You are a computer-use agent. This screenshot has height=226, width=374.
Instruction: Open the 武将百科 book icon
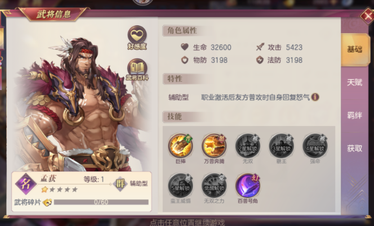137,68
